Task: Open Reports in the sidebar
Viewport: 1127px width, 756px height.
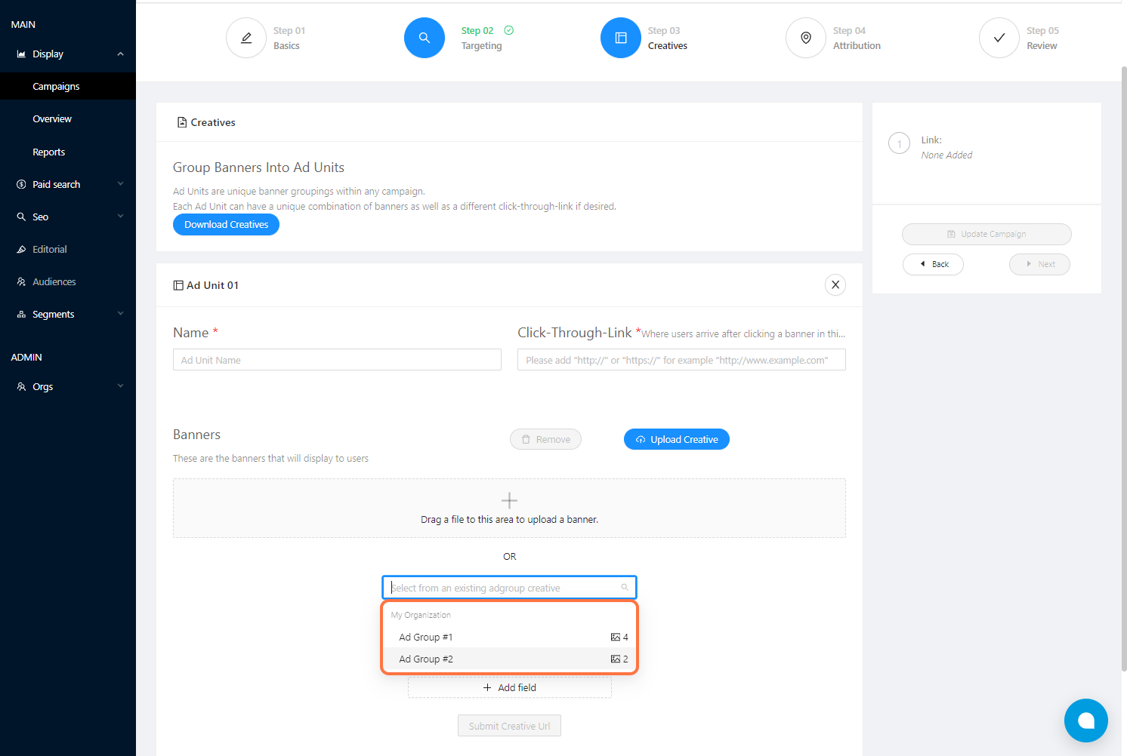Action: 49,152
